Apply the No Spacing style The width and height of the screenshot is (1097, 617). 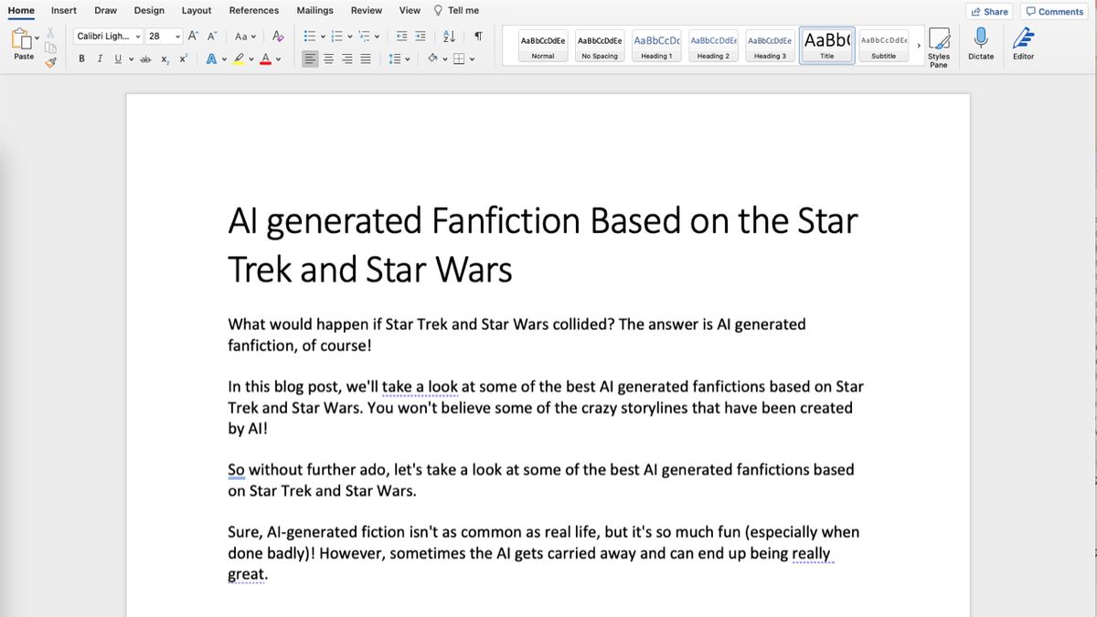pos(600,46)
